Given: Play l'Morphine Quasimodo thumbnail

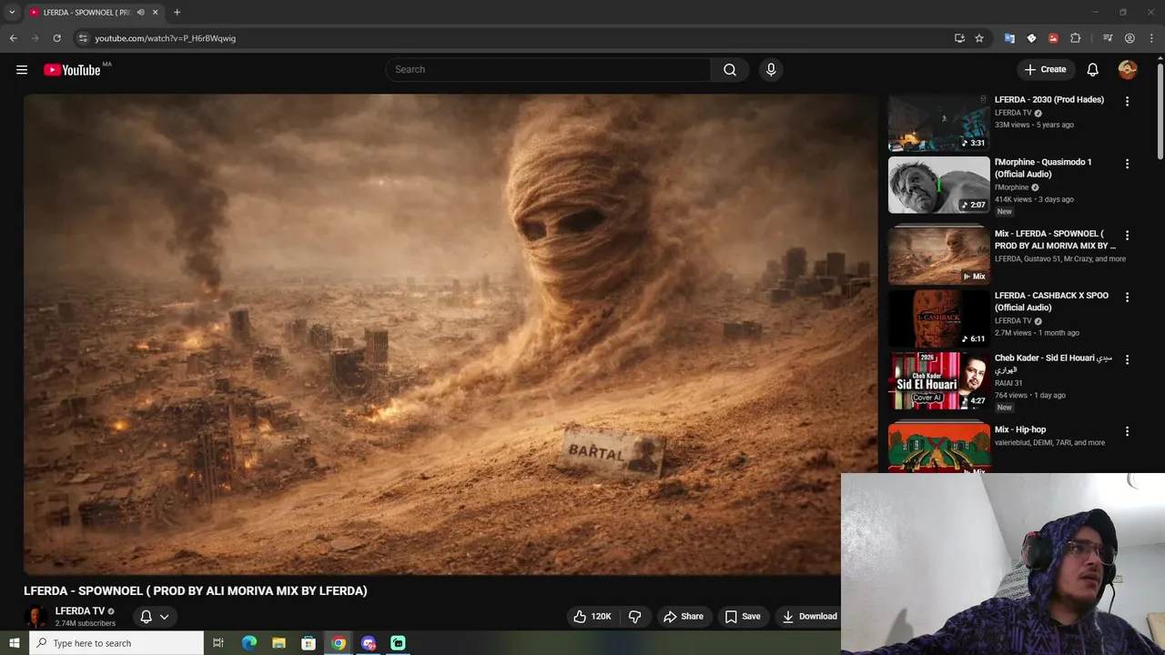Looking at the screenshot, I should 938,186.
